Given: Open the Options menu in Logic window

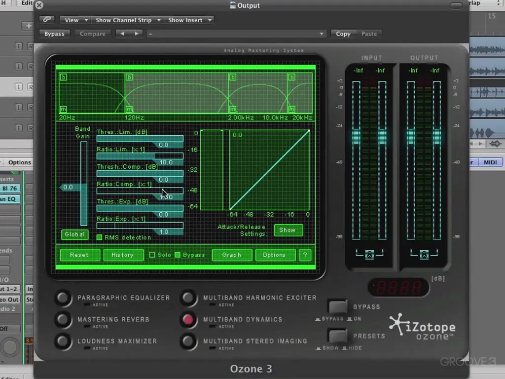Looking at the screenshot, I should [x=19, y=162].
